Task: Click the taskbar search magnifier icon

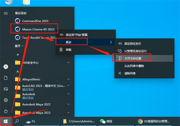Action: point(17,121)
